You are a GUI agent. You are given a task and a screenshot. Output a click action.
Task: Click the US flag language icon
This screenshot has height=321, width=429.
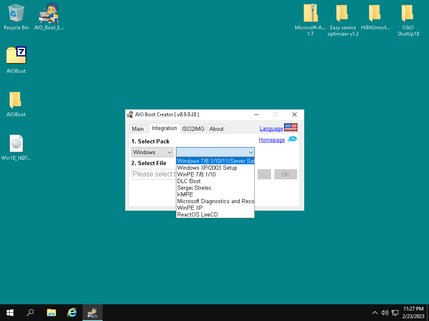[x=291, y=127]
